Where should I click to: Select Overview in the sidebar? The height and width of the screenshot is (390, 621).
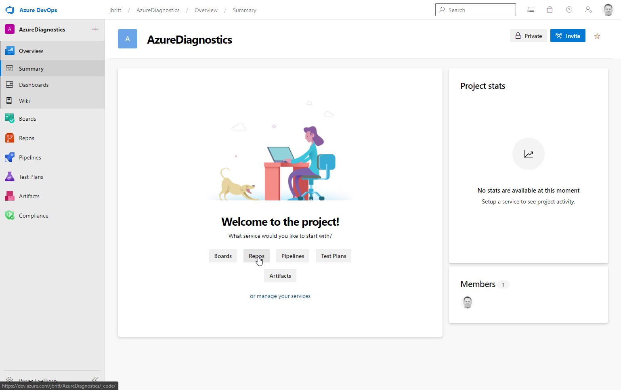point(52,51)
